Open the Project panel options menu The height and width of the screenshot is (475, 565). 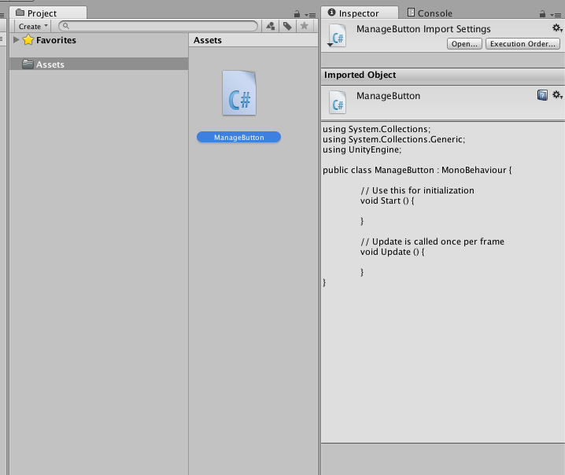click(310, 15)
